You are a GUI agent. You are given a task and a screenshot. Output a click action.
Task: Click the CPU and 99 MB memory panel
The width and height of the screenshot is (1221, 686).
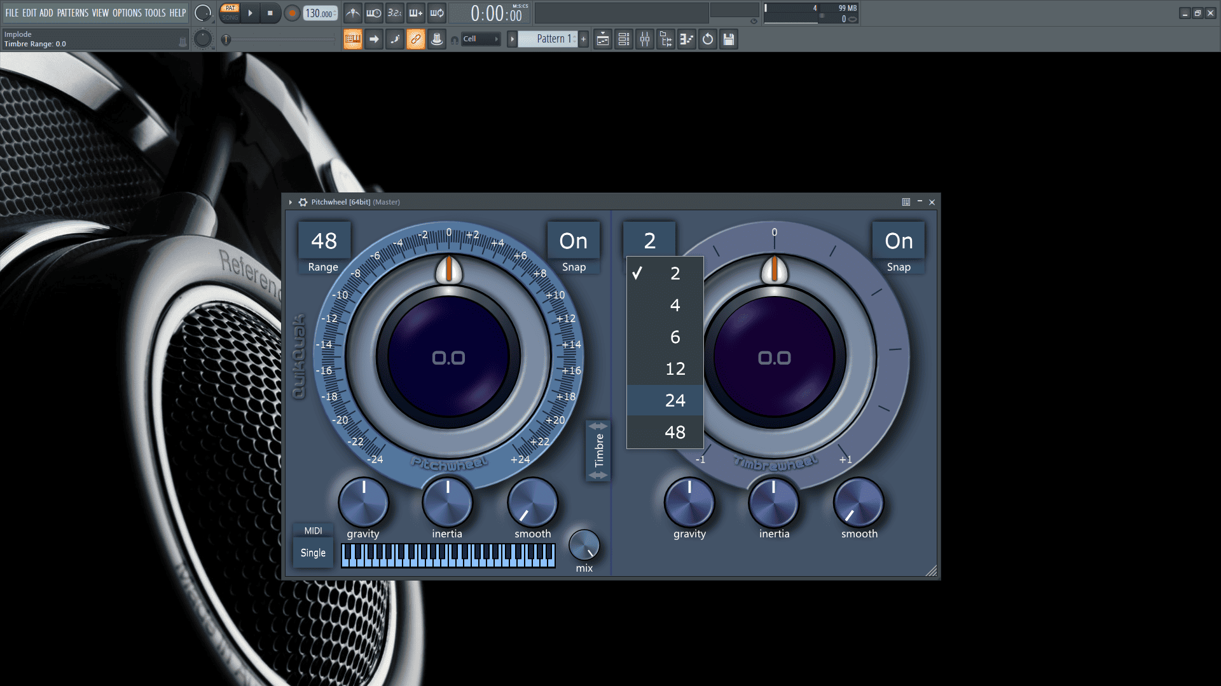811,13
